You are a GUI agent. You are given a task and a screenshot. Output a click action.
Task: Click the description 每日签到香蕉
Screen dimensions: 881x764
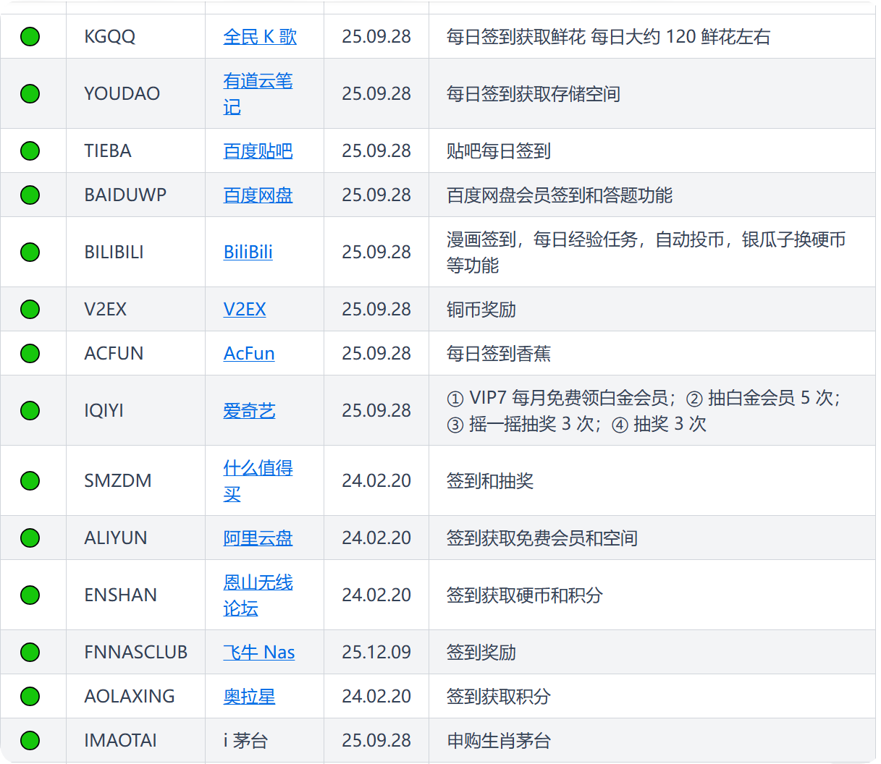tap(499, 353)
